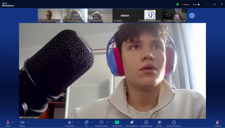Viewport: 225px width, 128px height.
Task: Show next participants with the blue arrow
Action: tap(192, 16)
